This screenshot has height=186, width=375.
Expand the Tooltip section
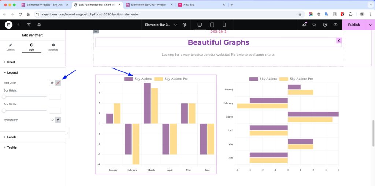pyautogui.click(x=33, y=148)
